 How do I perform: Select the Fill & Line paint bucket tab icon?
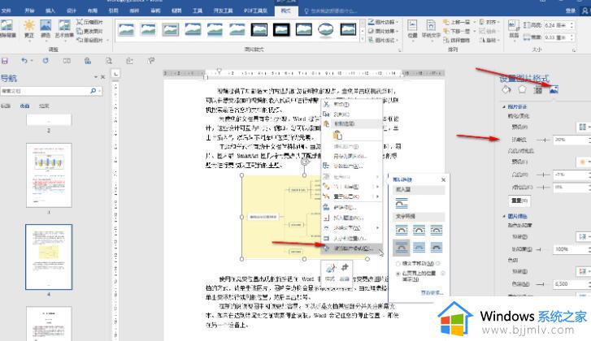506,89
